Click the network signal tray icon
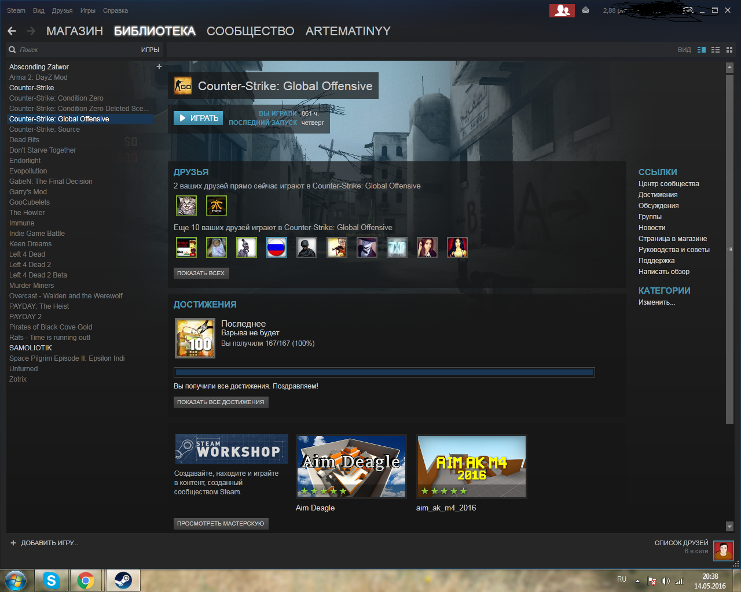Screen dimensions: 741x592 pyautogui.click(x=680, y=581)
